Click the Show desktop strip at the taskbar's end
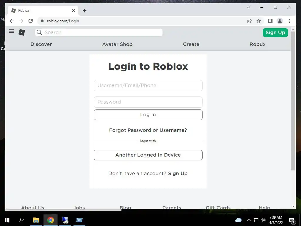 tap(300, 220)
